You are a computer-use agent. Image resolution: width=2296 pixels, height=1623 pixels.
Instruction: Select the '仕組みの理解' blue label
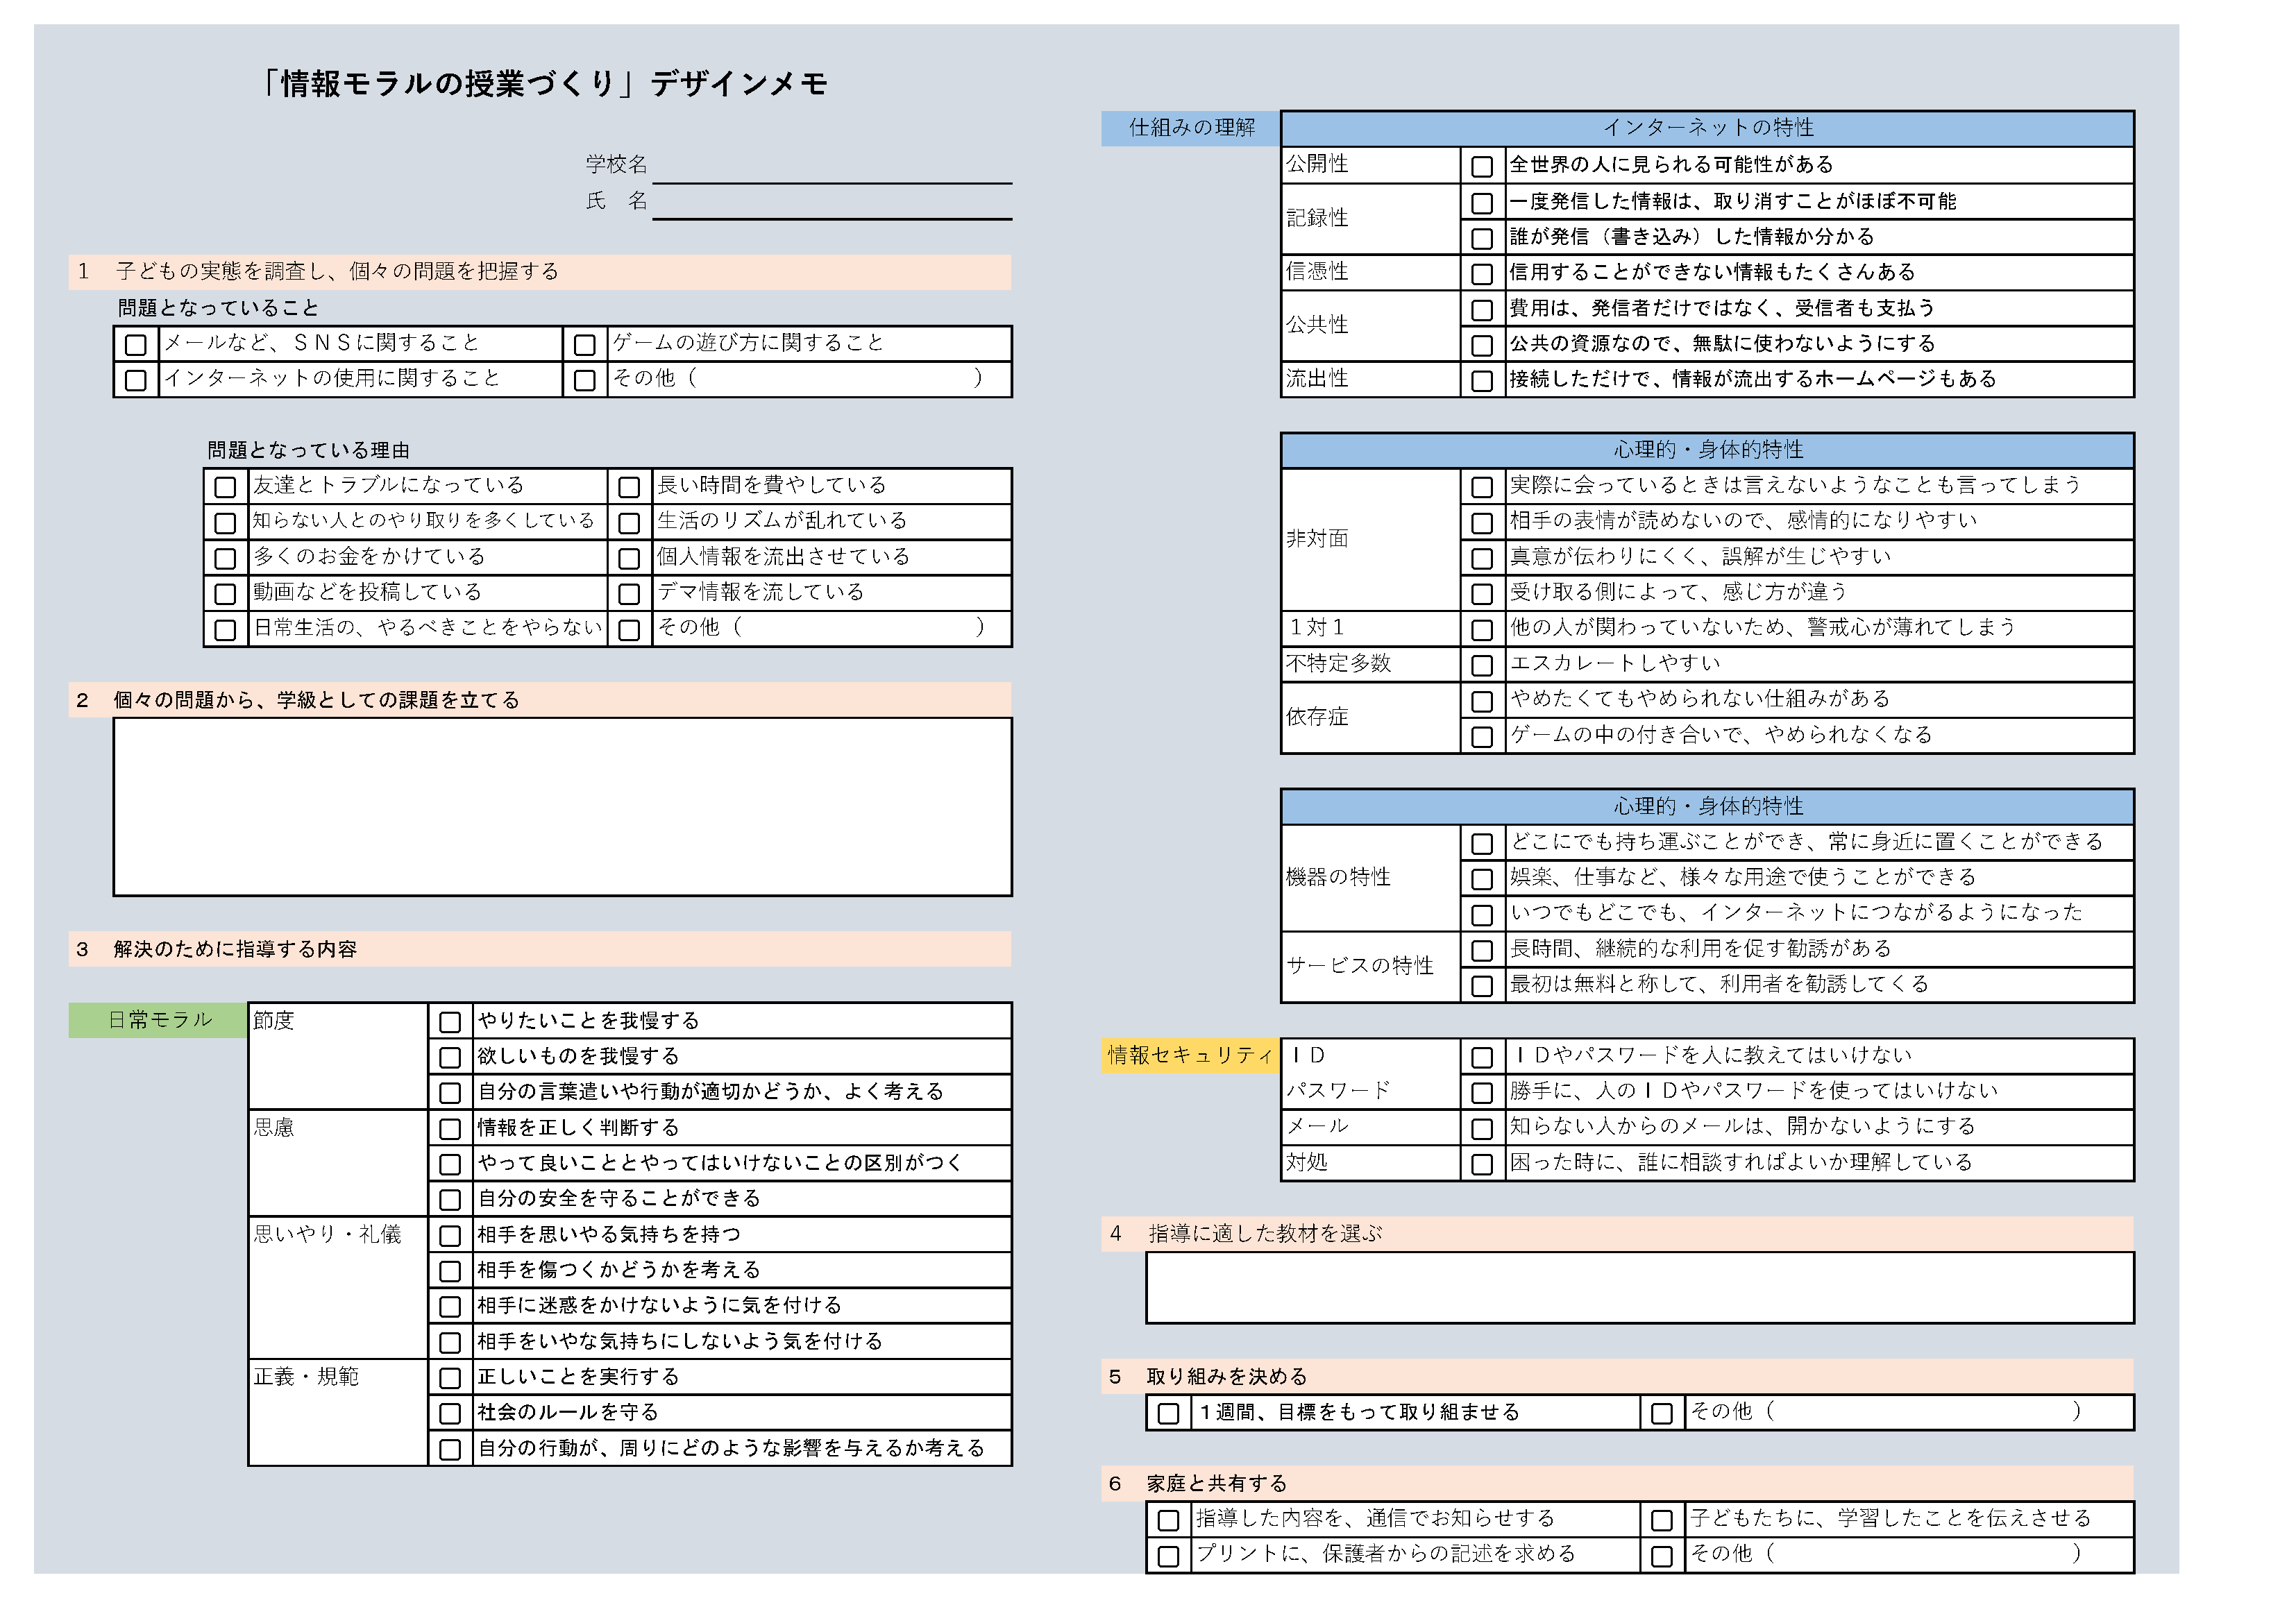pyautogui.click(x=1190, y=129)
